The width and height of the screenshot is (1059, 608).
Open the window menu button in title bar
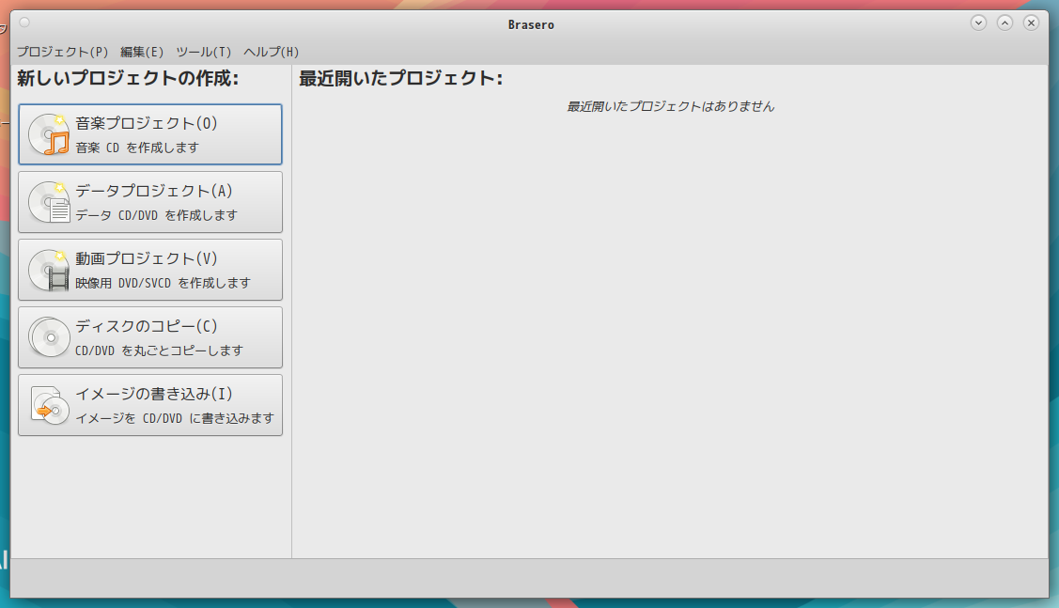tap(24, 23)
